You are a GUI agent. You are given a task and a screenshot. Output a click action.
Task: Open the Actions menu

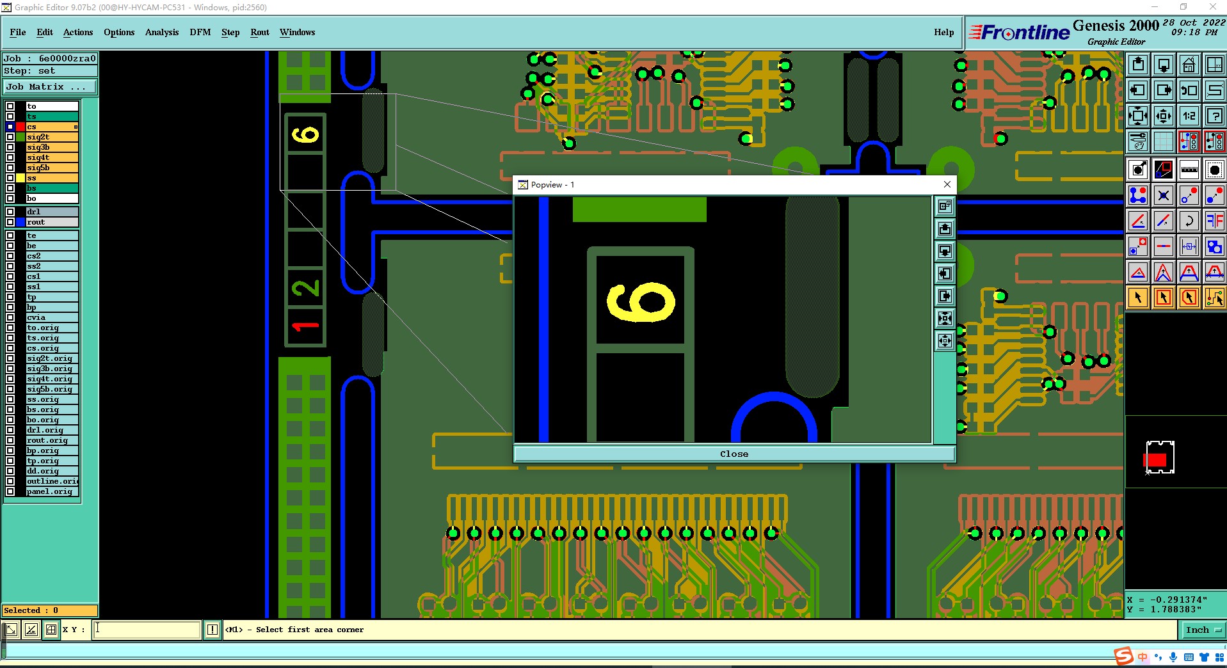78,32
